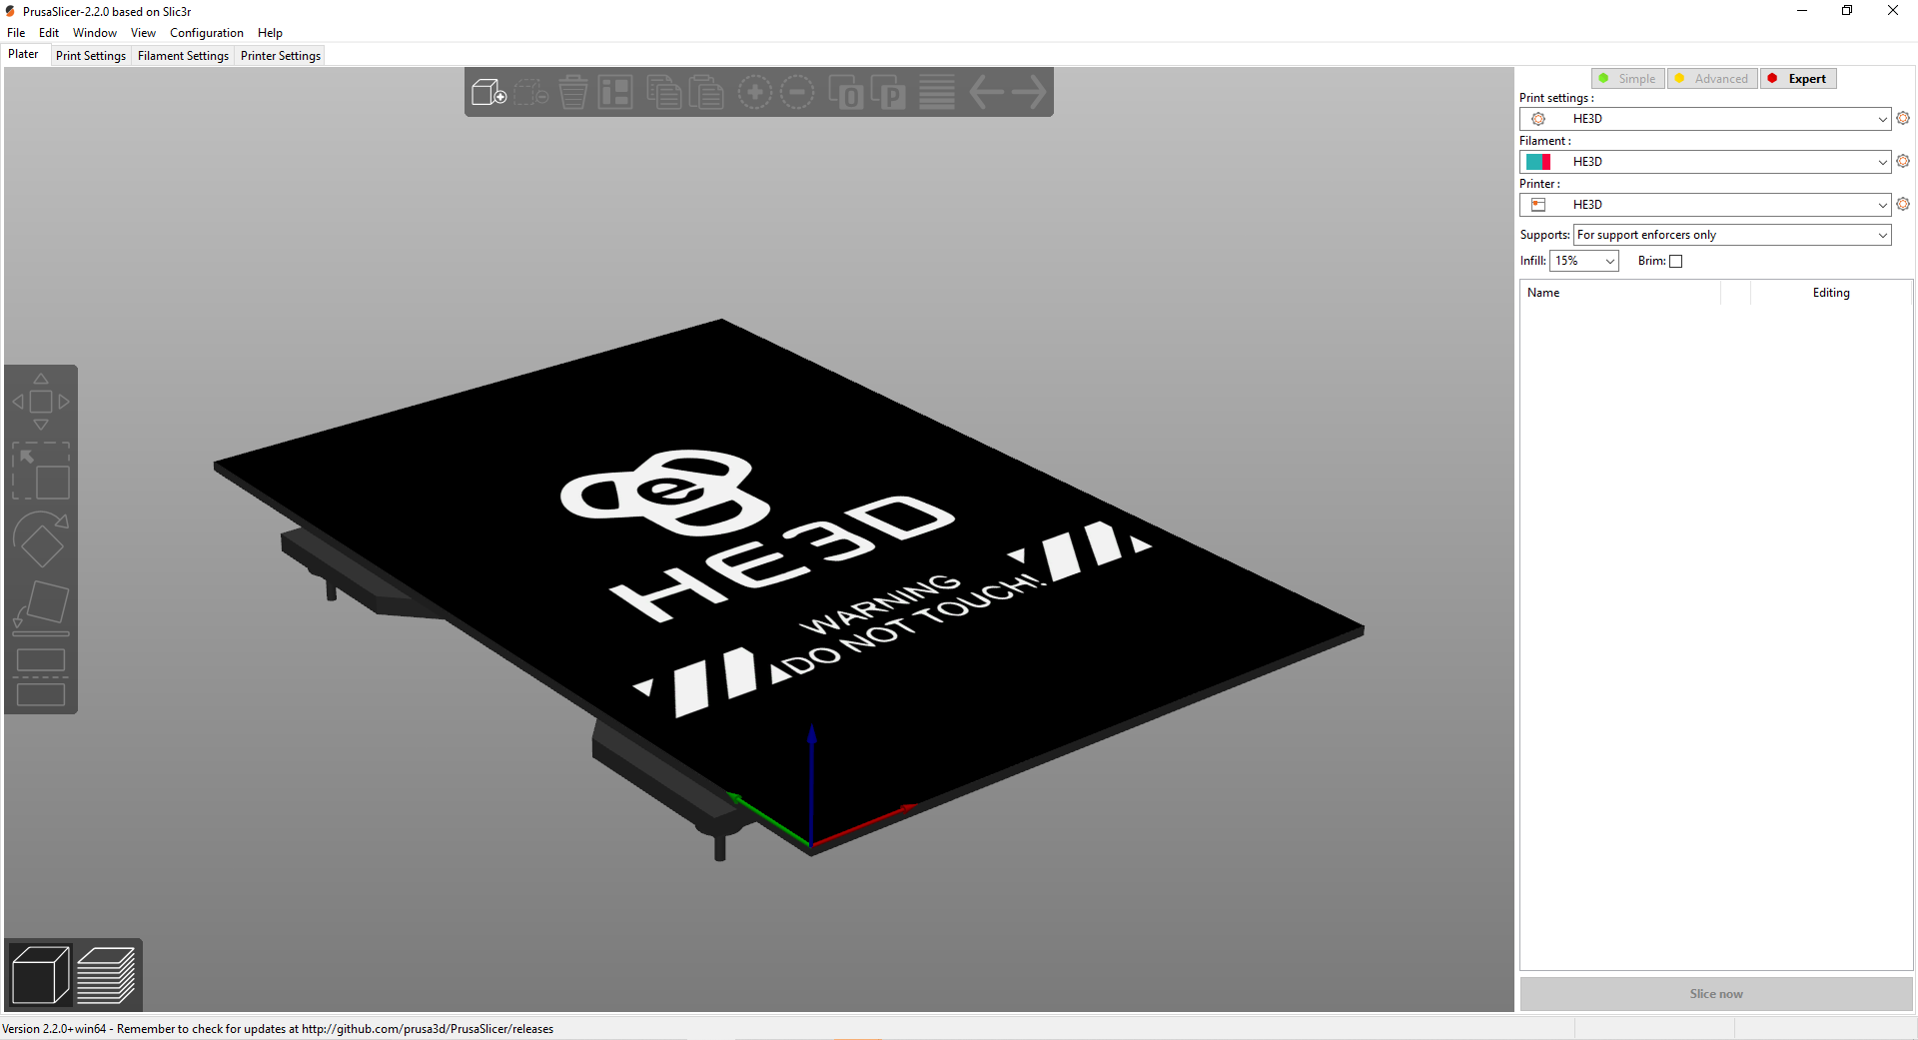Click the Undo left arrow icon
The image size is (1918, 1040).
tap(987, 93)
